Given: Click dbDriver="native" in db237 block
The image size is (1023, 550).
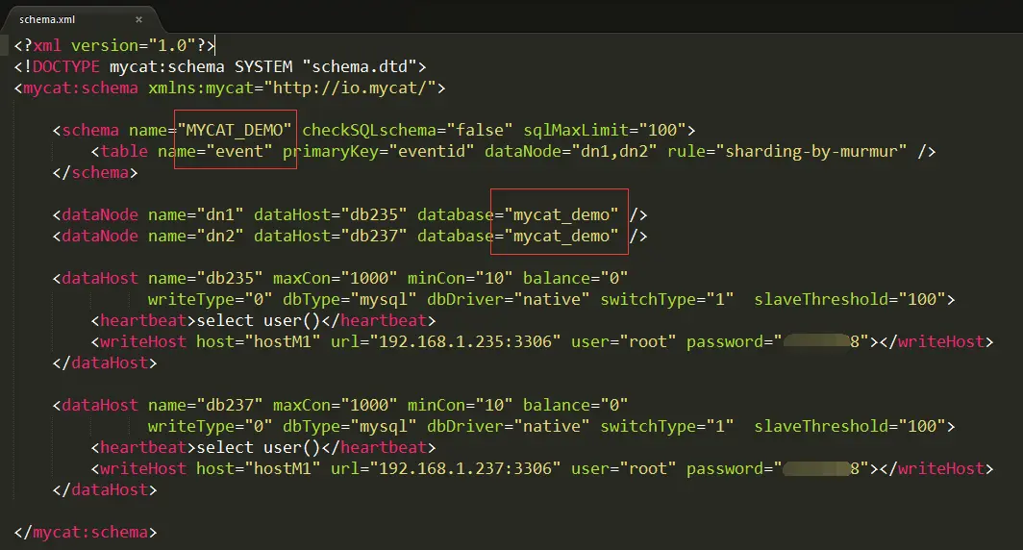Looking at the screenshot, I should [x=509, y=426].
